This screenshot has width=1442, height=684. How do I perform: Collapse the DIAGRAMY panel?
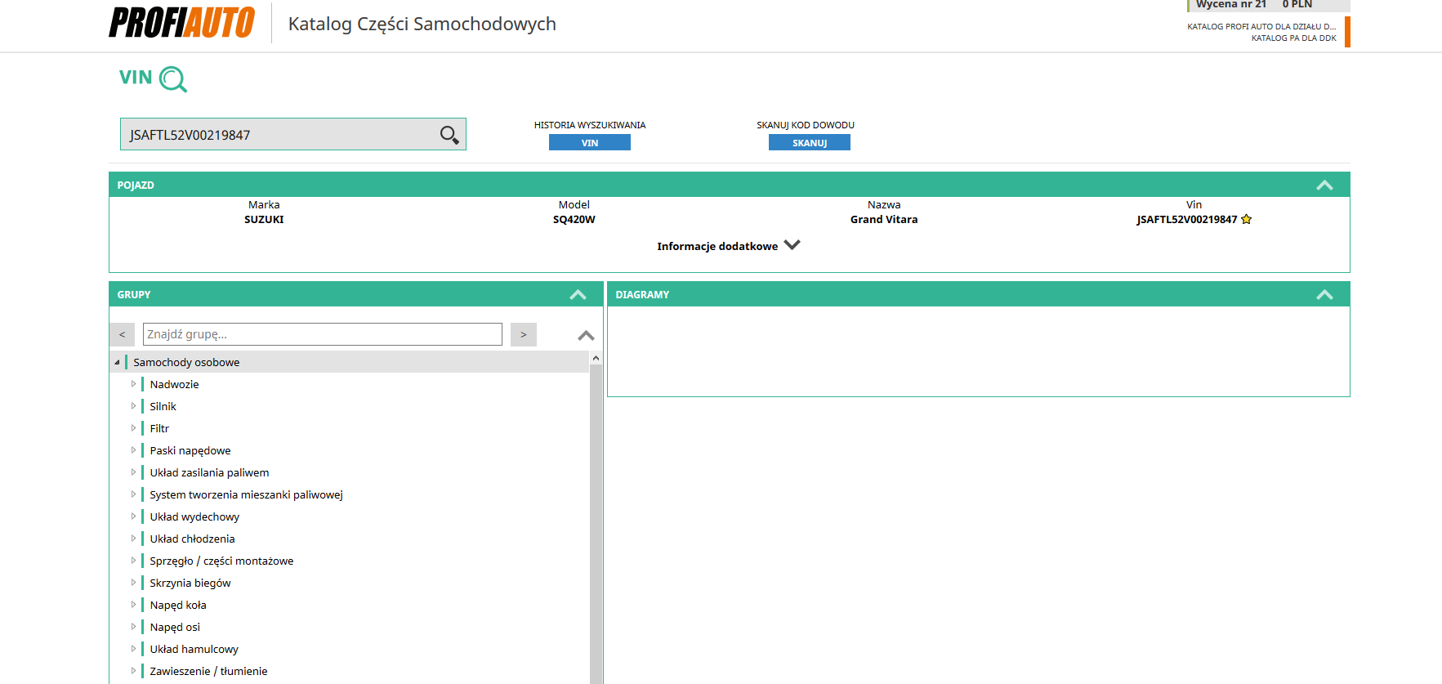pos(1324,295)
